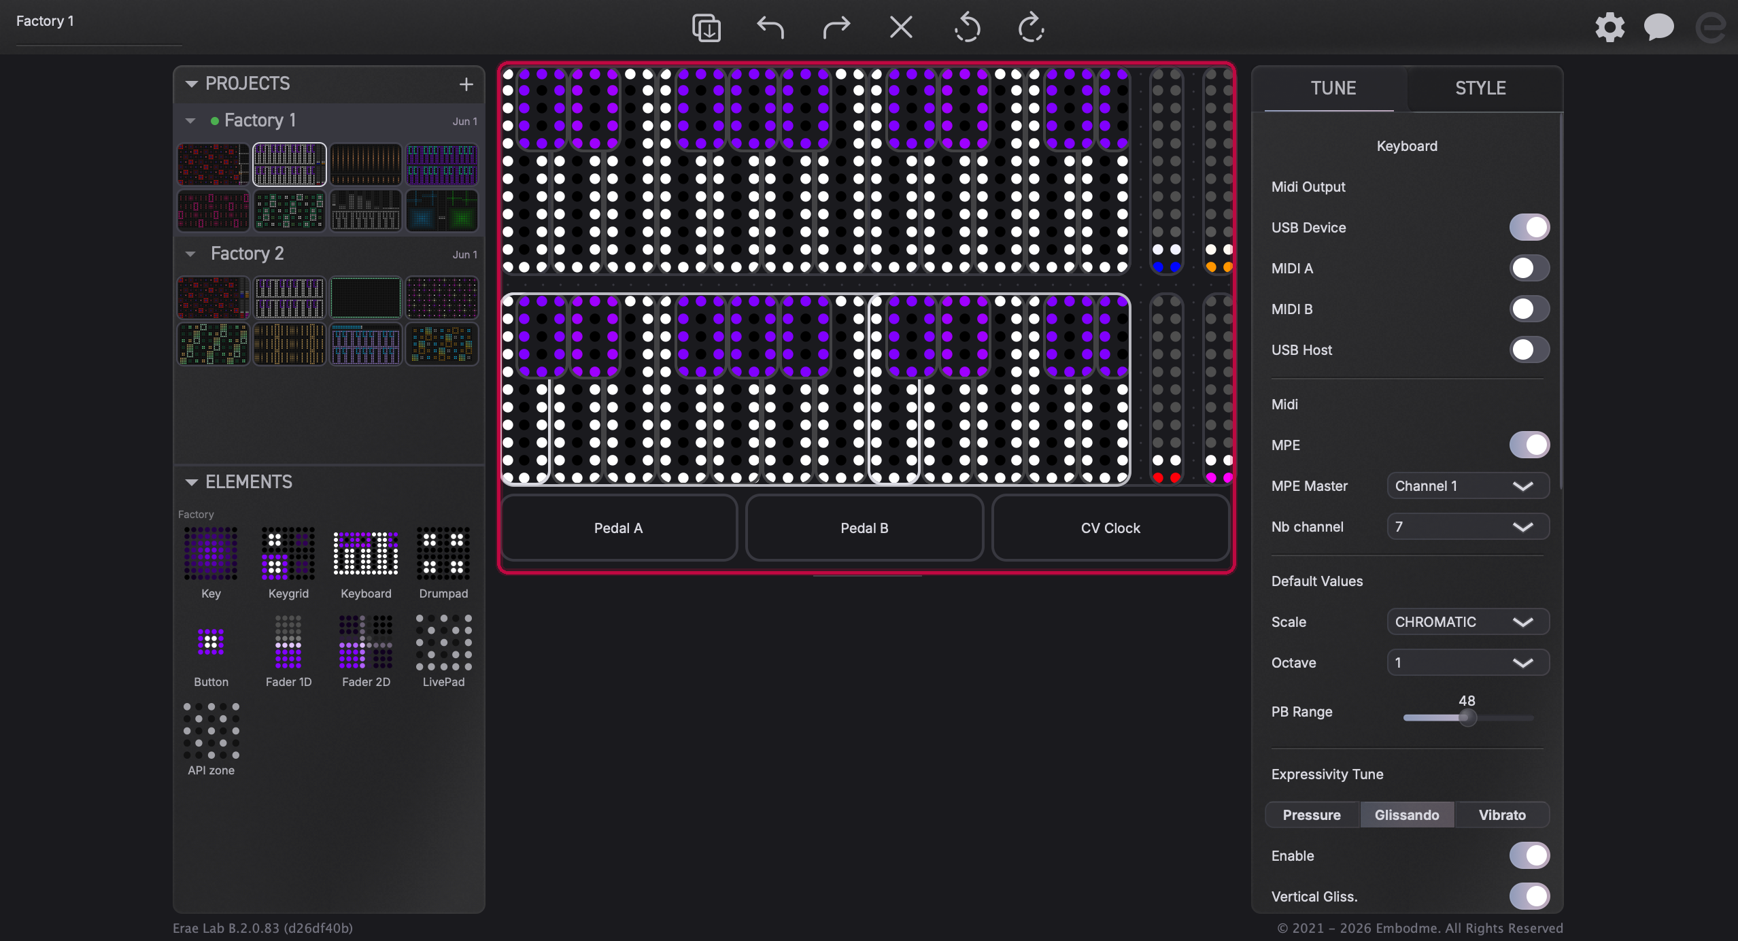
Task: Toggle USB Device midi output
Action: [1529, 227]
